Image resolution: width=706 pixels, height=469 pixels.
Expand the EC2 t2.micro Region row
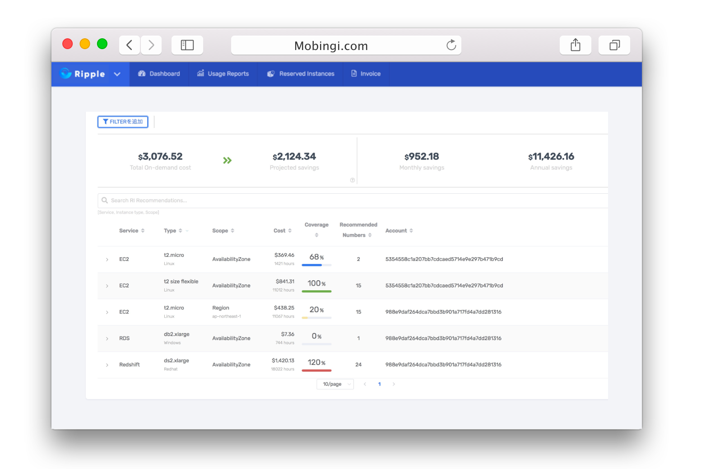tap(107, 312)
